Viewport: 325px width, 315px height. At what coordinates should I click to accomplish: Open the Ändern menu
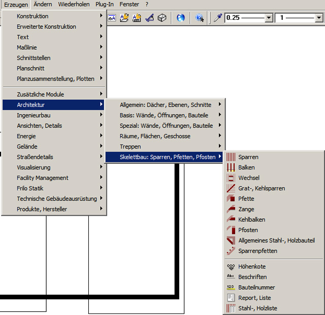[43, 4]
